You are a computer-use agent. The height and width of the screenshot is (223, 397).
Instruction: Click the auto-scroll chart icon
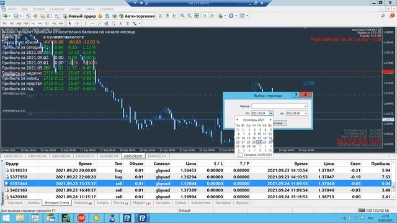coord(205,16)
